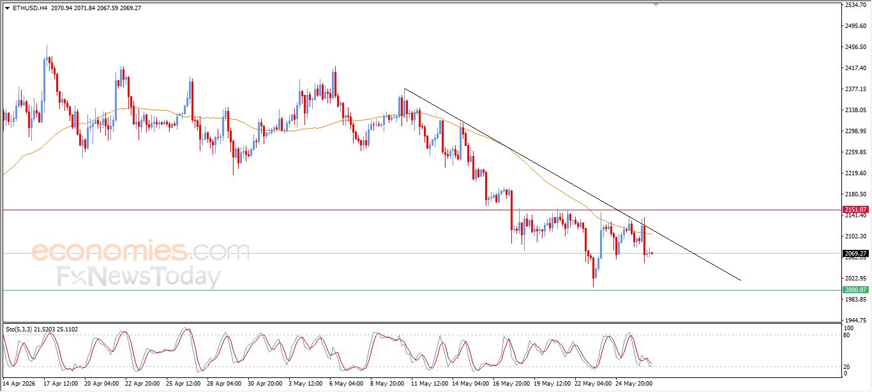Click the 2219.60 price scale value
This screenshot has height=392, width=872.
coord(855,173)
